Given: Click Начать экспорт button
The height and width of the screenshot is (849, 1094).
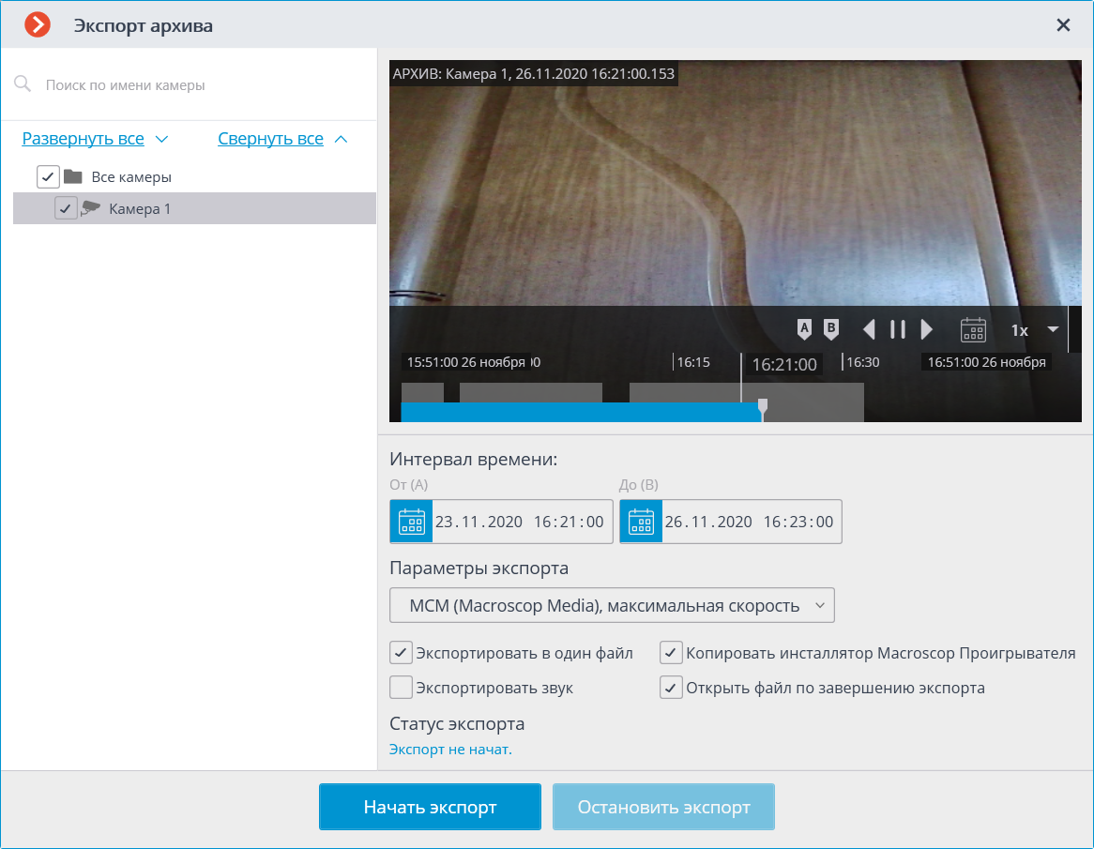Looking at the screenshot, I should 430,807.
